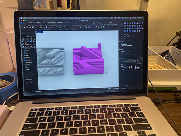Toggle the End object snap checkbox
181x136 pixels.
[x=25, y=52]
